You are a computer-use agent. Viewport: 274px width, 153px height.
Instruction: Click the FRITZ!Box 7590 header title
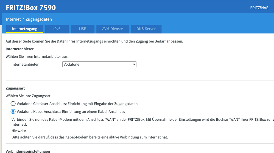tap(31, 8)
